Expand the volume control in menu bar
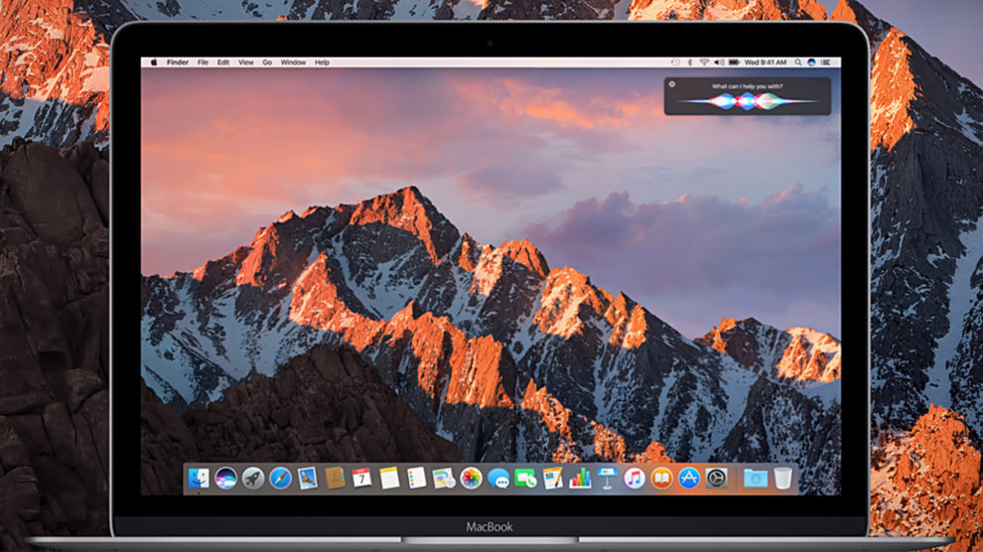The width and height of the screenshot is (983, 552). (x=719, y=63)
